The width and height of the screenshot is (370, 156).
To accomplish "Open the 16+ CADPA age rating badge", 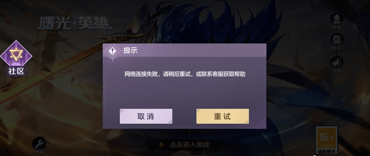I will (x=326, y=138).
